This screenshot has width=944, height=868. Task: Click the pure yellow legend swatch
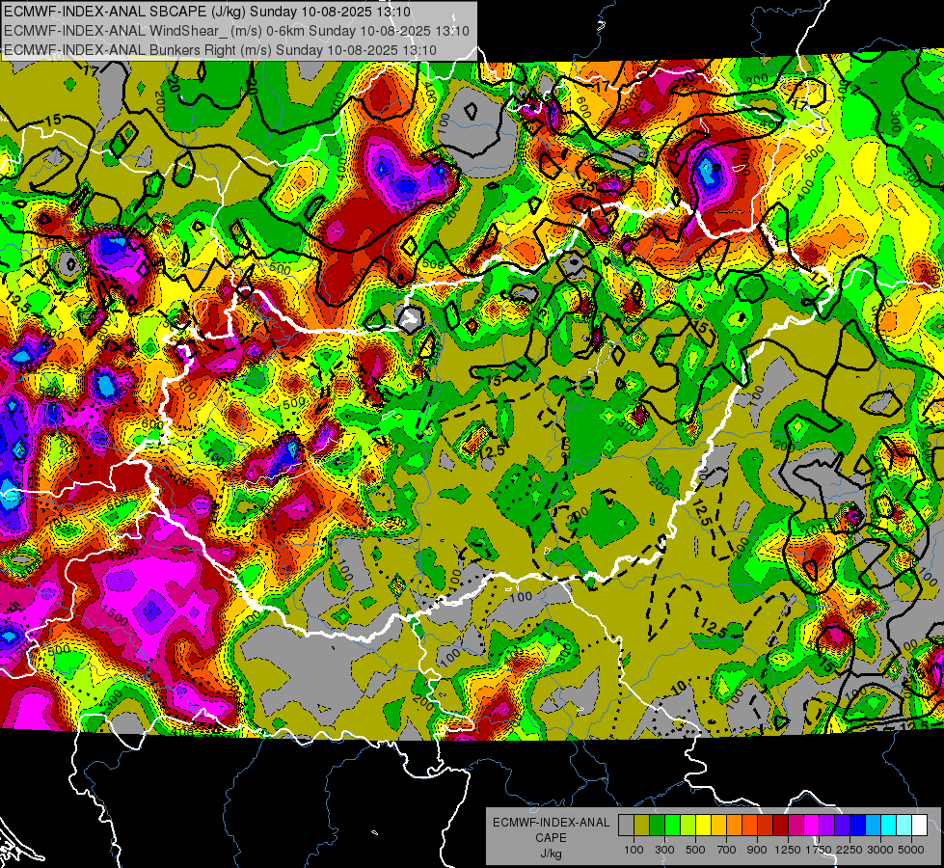point(703,825)
